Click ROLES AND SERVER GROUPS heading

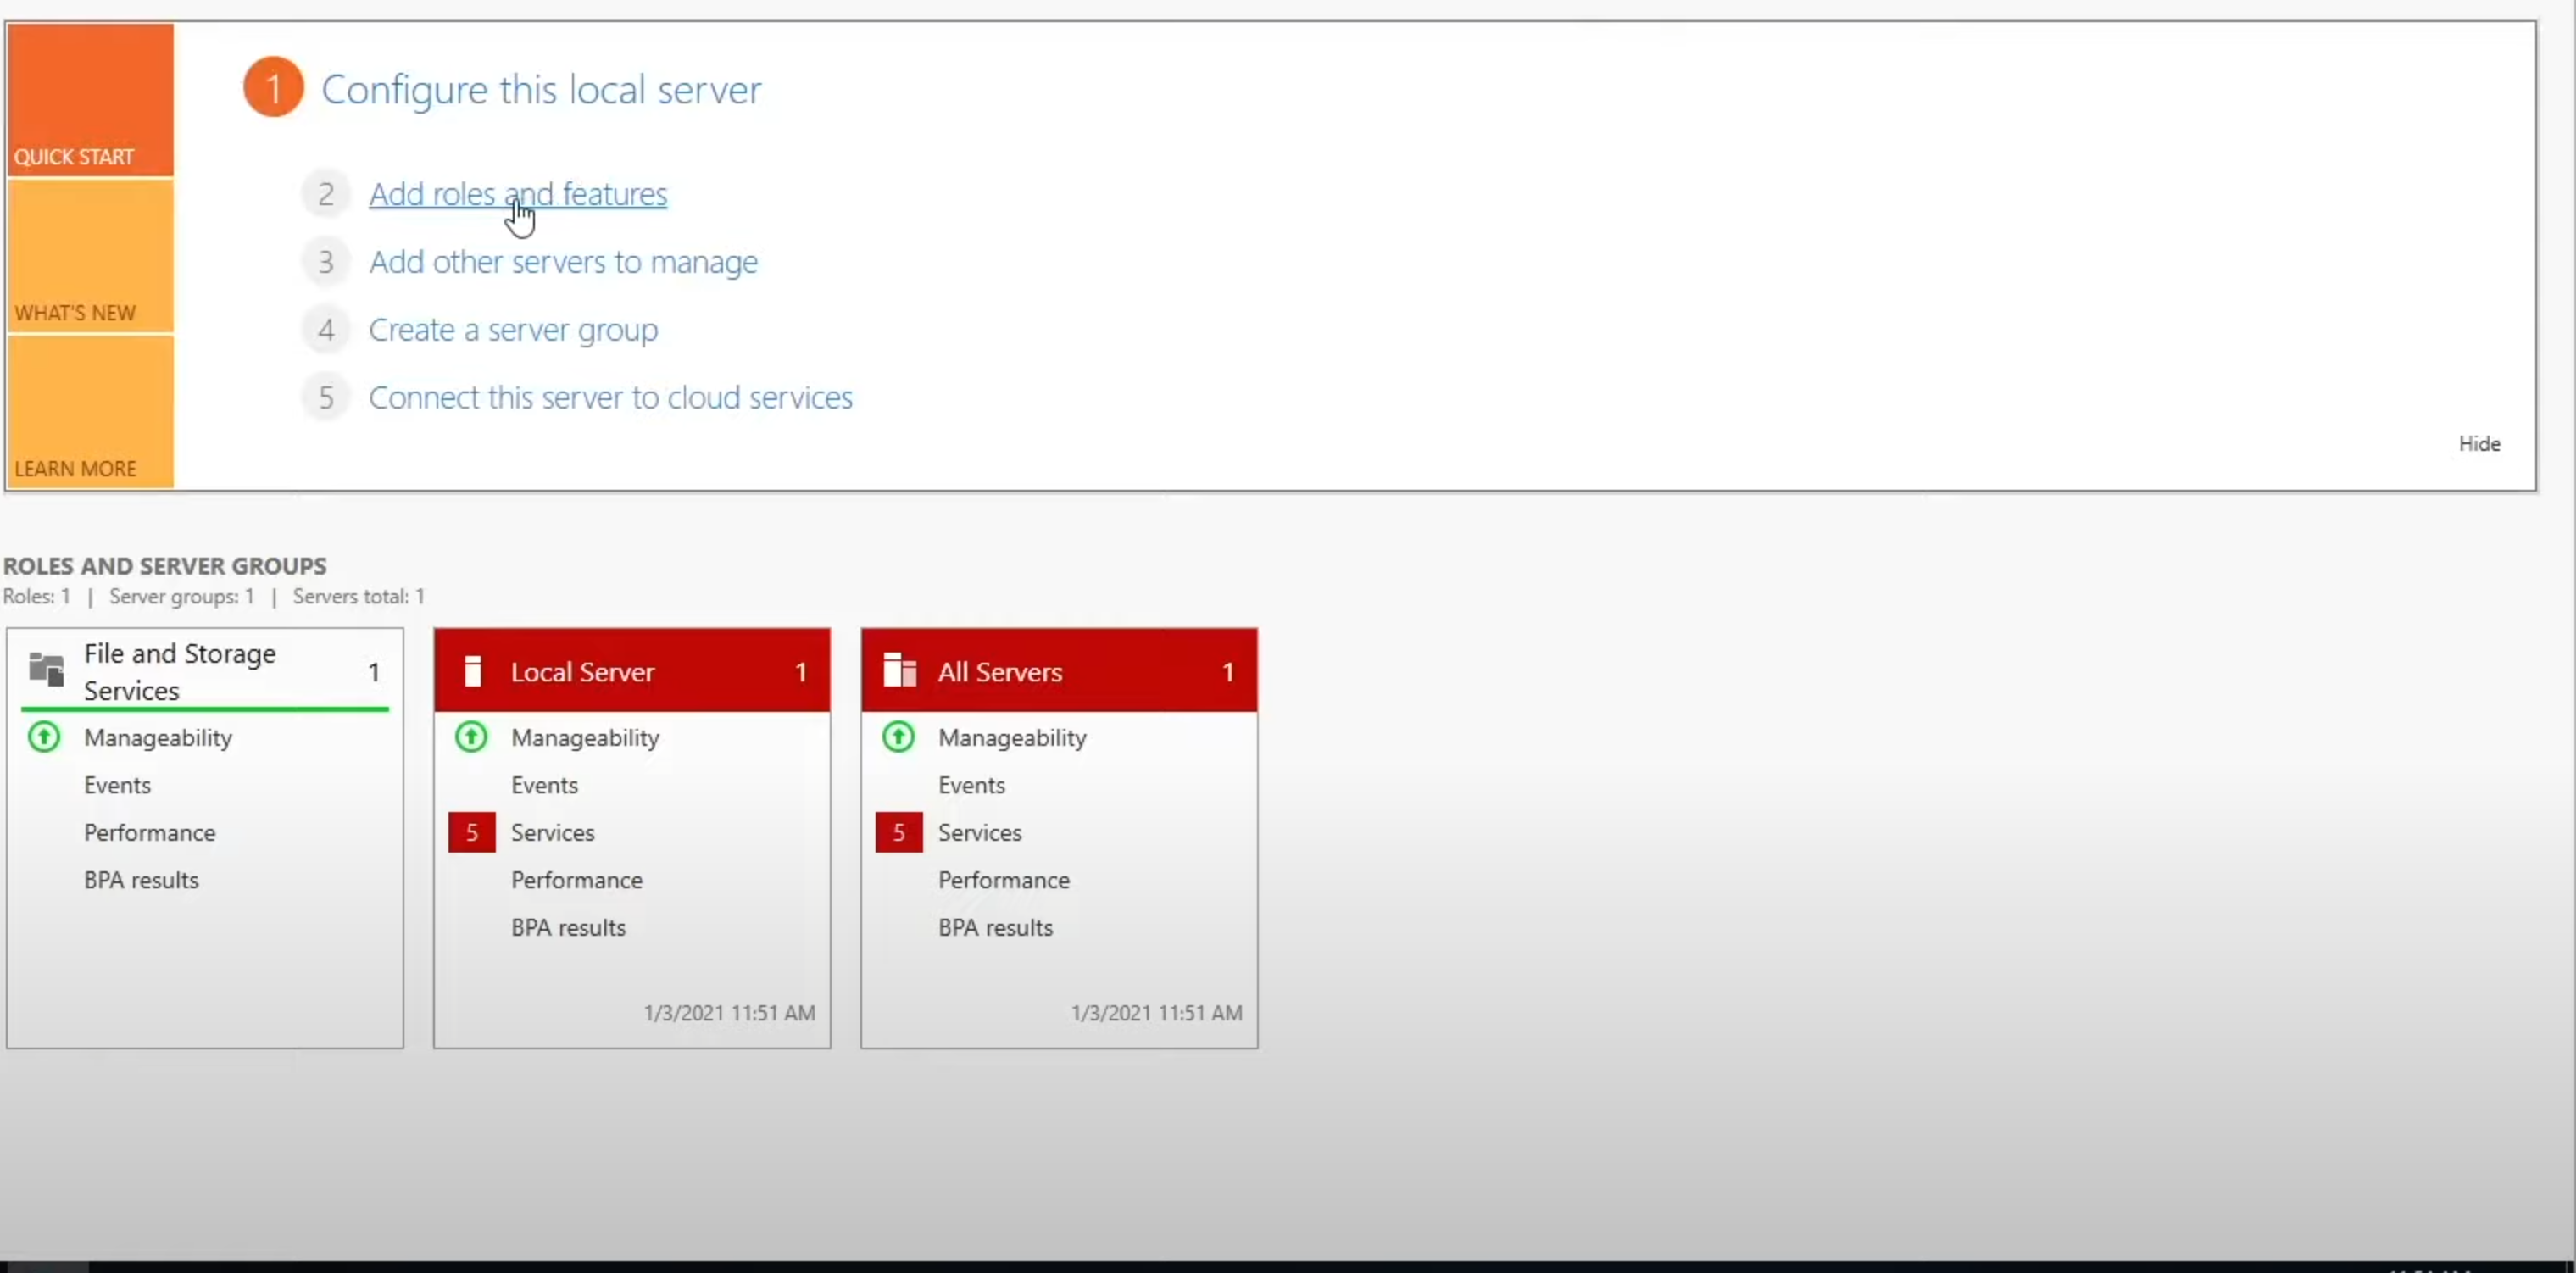165,566
